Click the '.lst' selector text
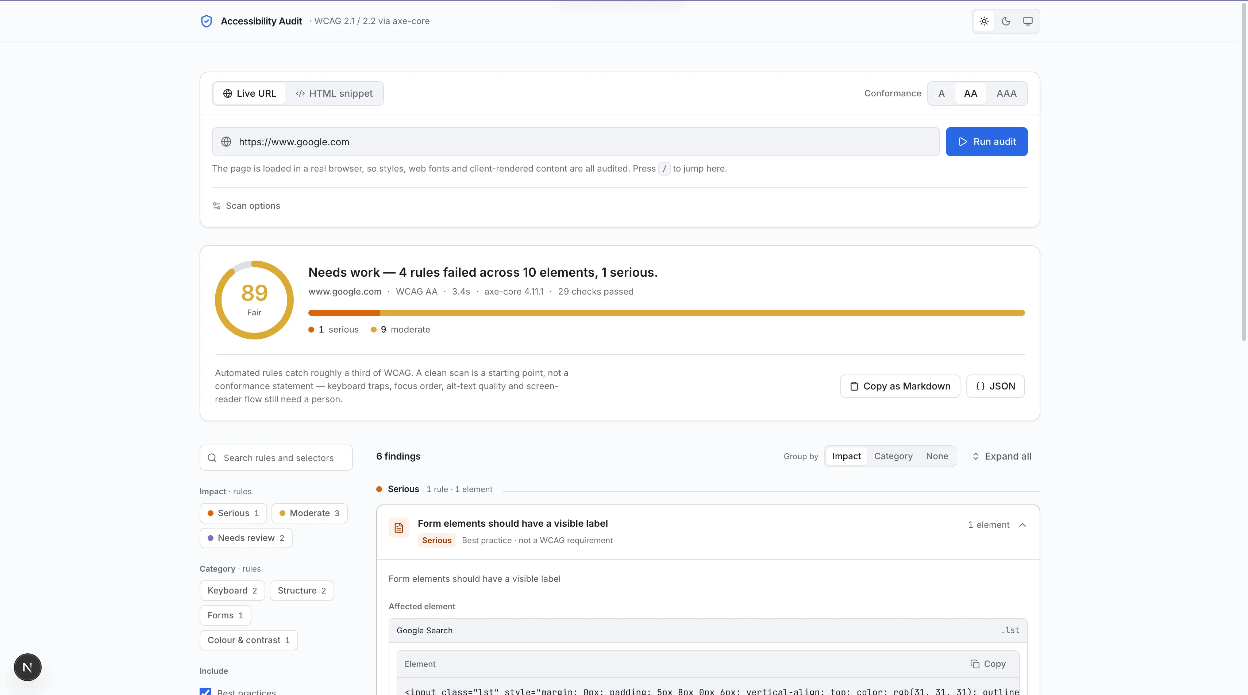1248x695 pixels. (x=1010, y=630)
